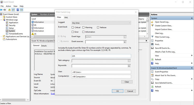The image size is (194, 105).
Task: Collapse the System actions section header
Action: click(x=192, y=18)
